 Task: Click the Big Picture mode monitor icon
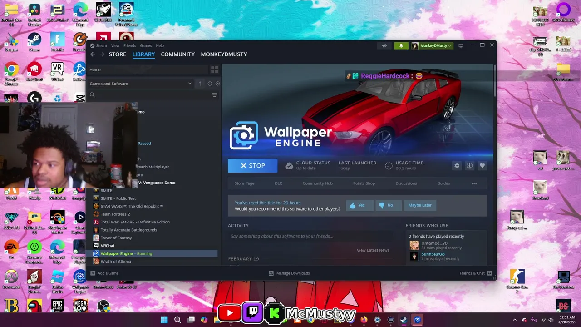[461, 45]
